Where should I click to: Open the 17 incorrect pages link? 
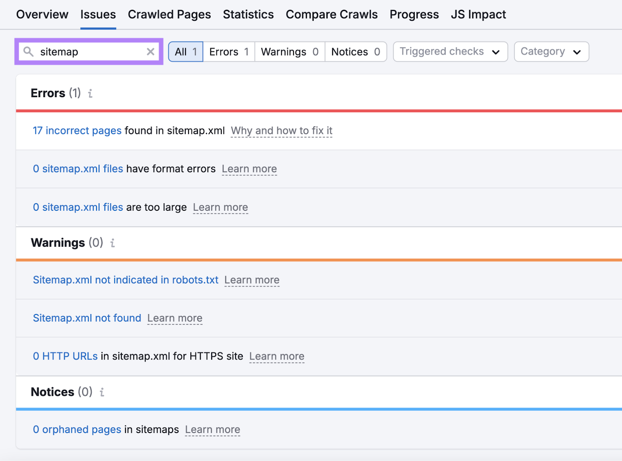point(77,131)
